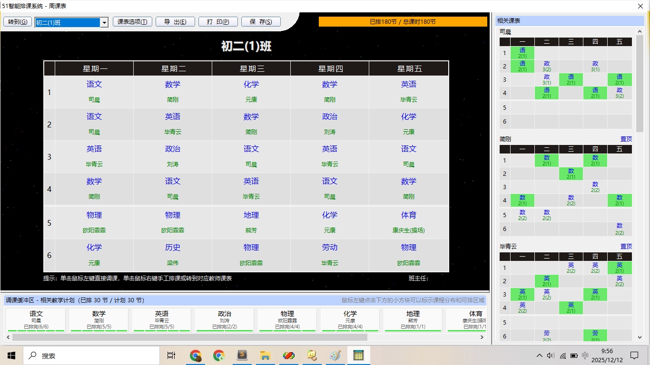The width and height of the screenshot is (650, 365).
Task: Open 课表选项(T) timetable options
Action: tap(132, 22)
